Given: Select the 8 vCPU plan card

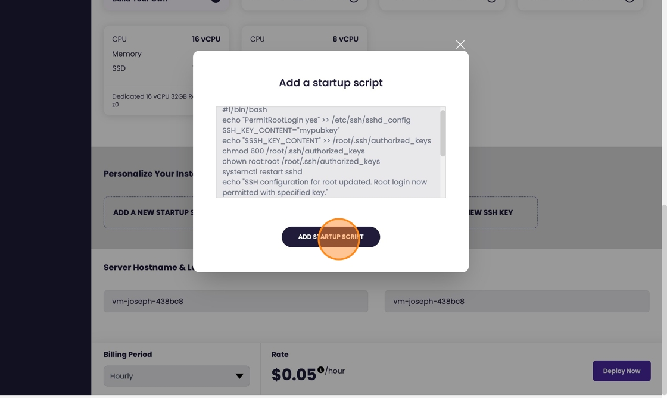Looking at the screenshot, I should [x=304, y=39].
